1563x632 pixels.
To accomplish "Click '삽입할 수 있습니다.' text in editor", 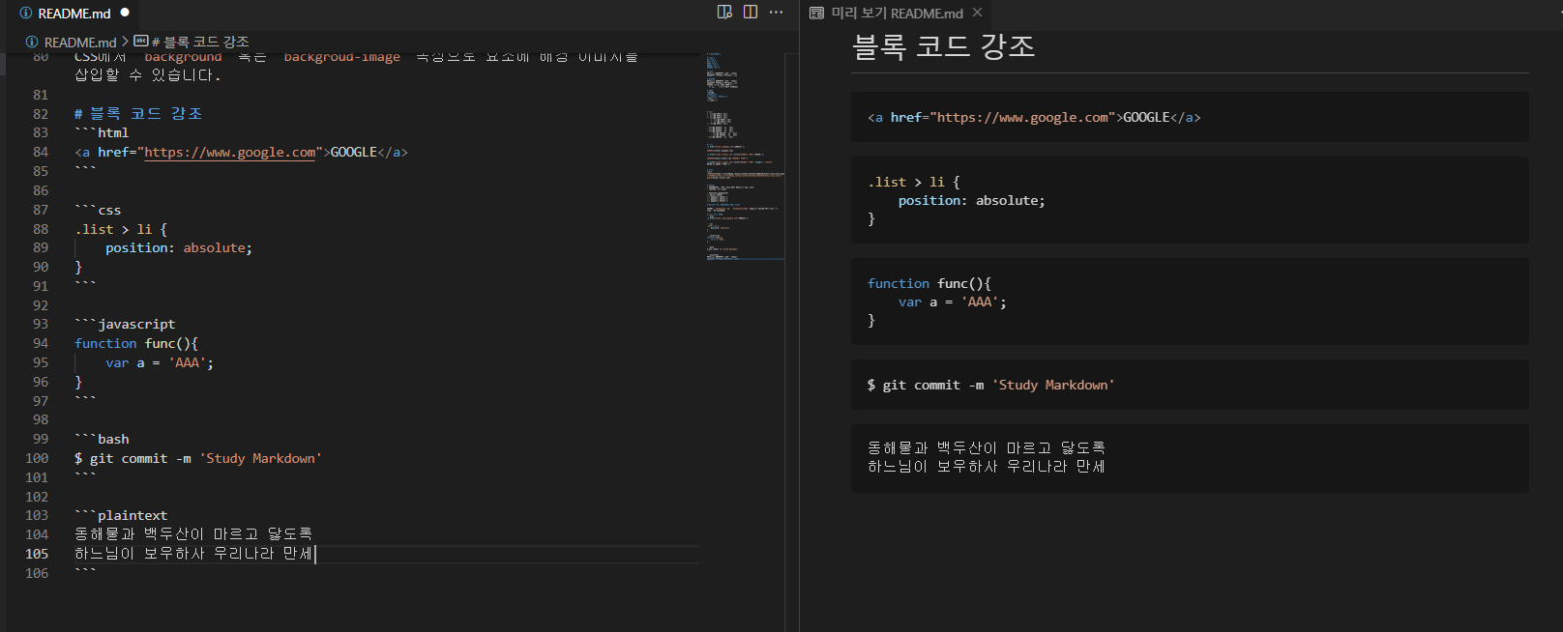I will click(148, 74).
